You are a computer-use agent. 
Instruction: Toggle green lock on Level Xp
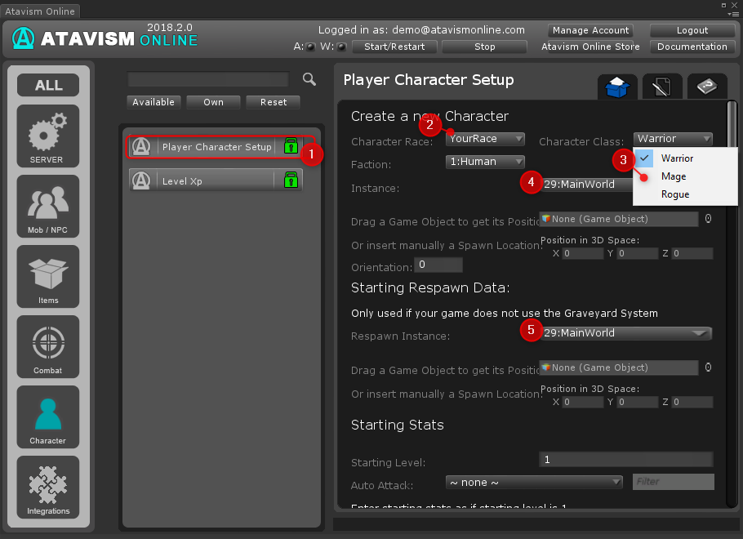291,180
